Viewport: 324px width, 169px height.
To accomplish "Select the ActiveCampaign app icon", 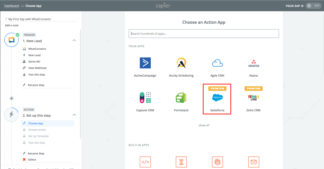I will coord(145,63).
